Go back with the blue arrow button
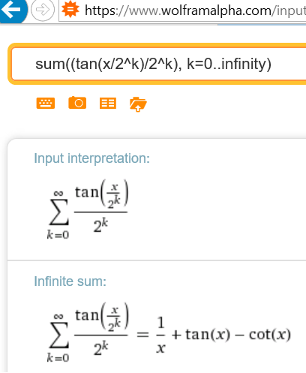This screenshot has width=306, height=373. (12, 10)
